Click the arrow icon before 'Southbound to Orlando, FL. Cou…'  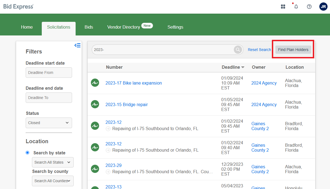pyautogui.click(x=108, y=172)
